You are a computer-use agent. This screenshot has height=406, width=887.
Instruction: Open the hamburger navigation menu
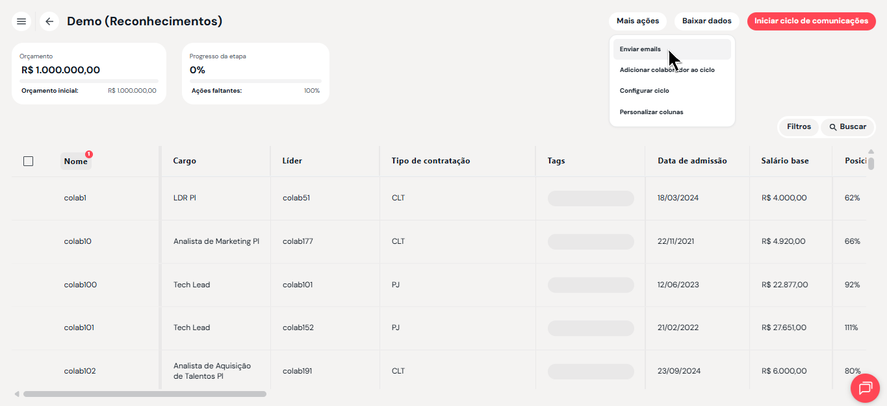[x=21, y=21]
